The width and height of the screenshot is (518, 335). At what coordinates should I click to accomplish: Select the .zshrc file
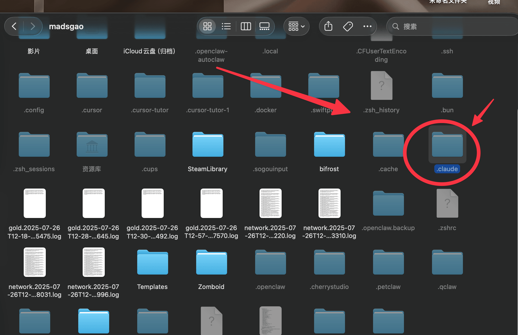coord(447,204)
